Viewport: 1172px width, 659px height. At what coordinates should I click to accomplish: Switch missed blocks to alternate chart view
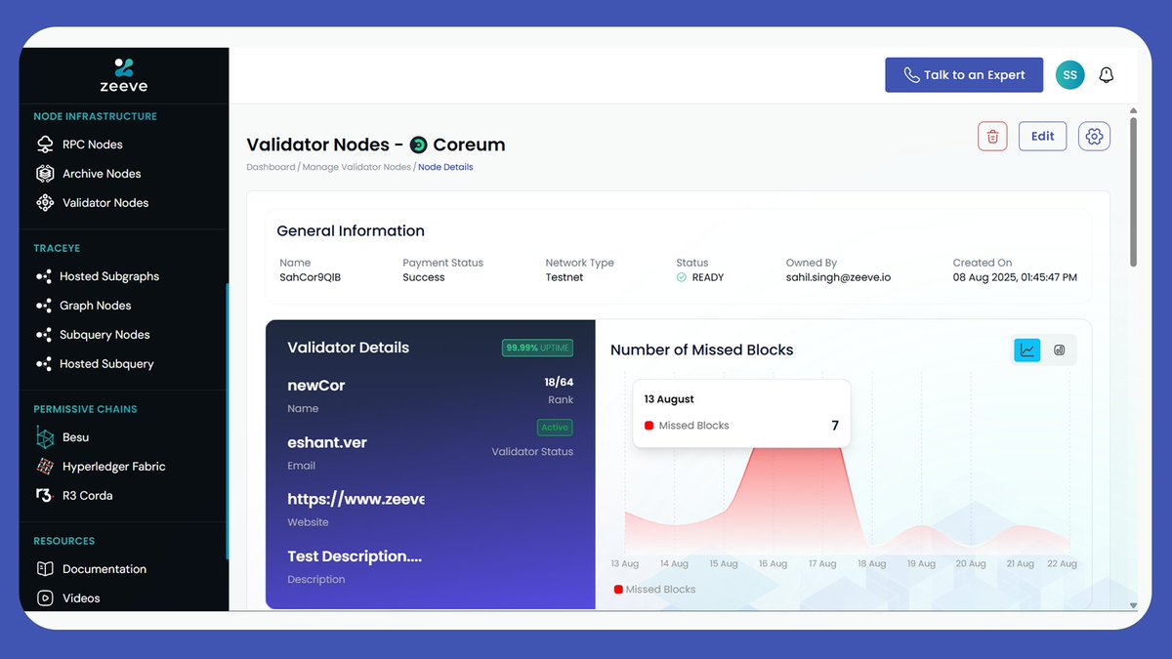pyautogui.click(x=1059, y=350)
